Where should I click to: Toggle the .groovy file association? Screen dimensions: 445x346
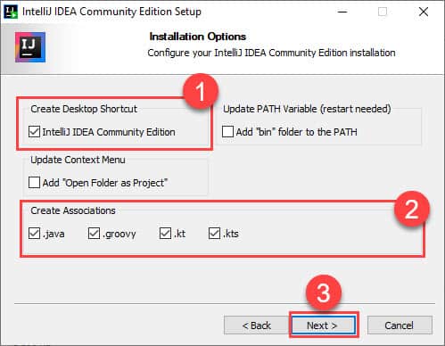pos(94,234)
